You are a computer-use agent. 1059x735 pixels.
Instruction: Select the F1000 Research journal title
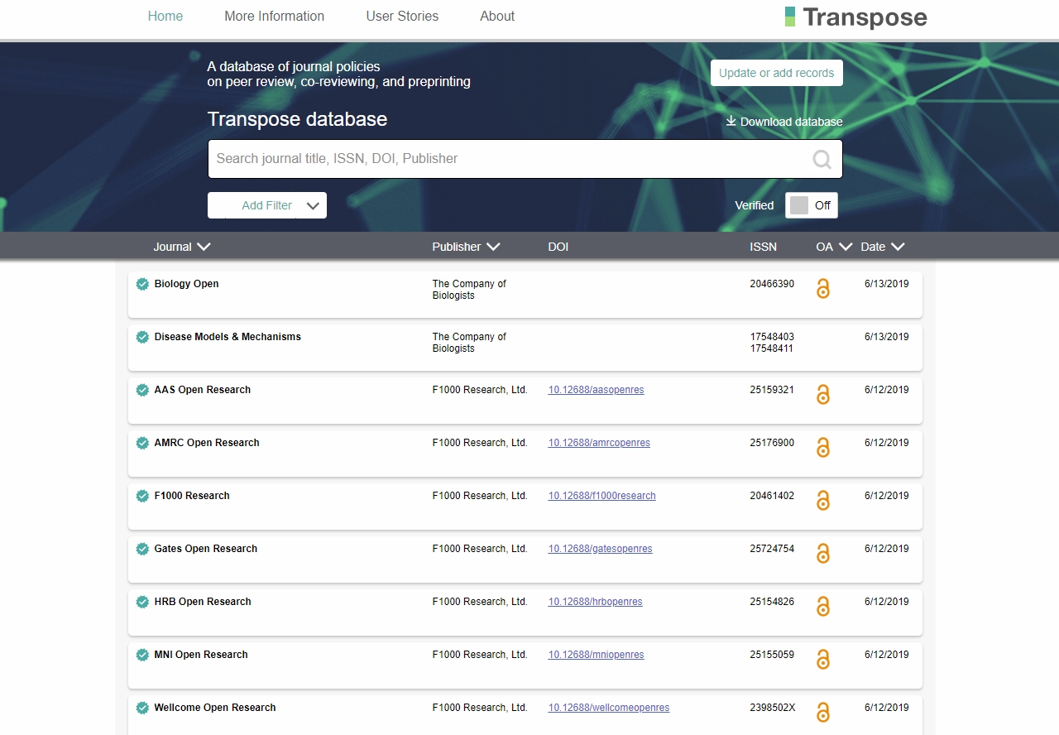192,496
